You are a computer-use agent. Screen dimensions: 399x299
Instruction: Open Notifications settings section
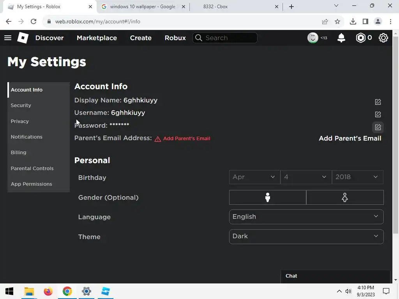pos(39,137)
